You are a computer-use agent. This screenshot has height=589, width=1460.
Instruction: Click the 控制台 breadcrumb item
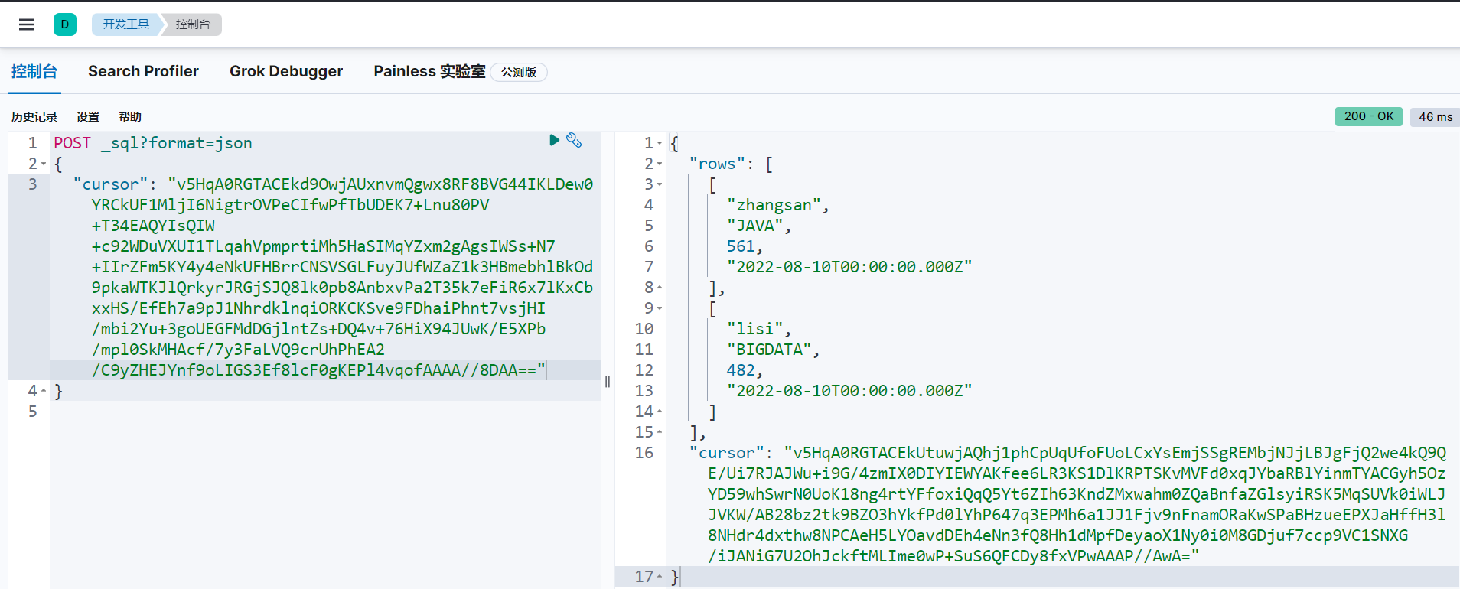(193, 24)
